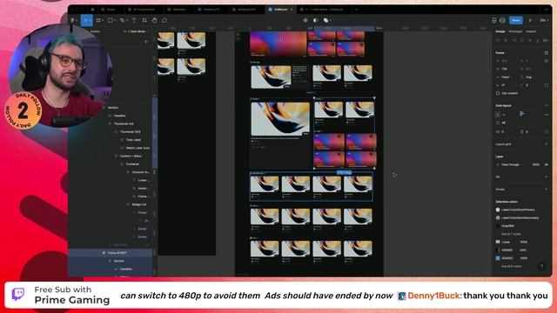This screenshot has width=557, height=313.
Task: Open the Resources components tool
Action: 144,21
